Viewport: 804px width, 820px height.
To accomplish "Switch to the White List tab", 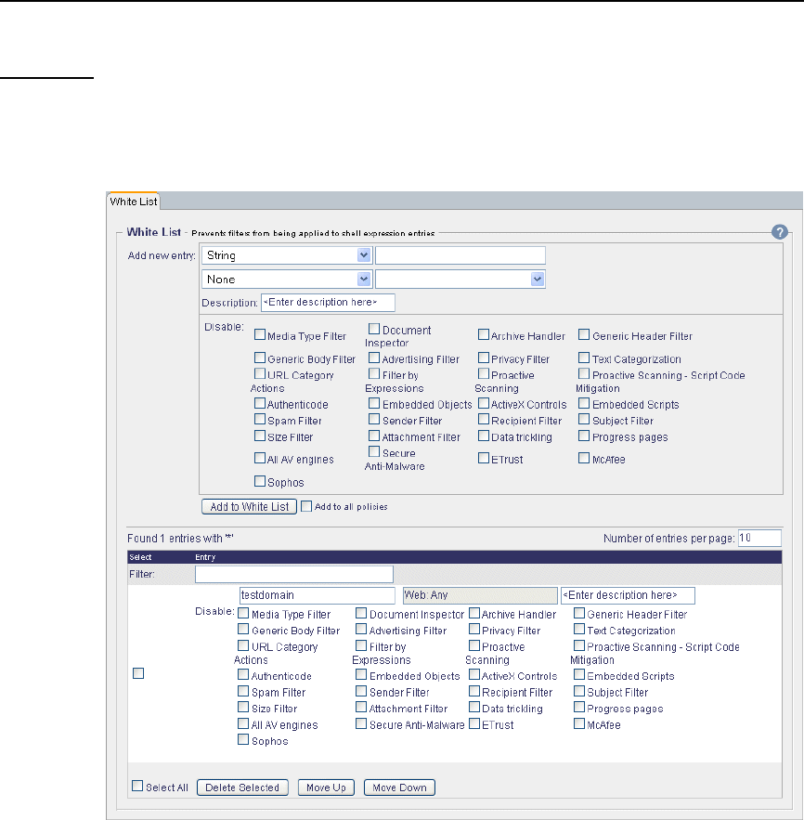I will 134,202.
